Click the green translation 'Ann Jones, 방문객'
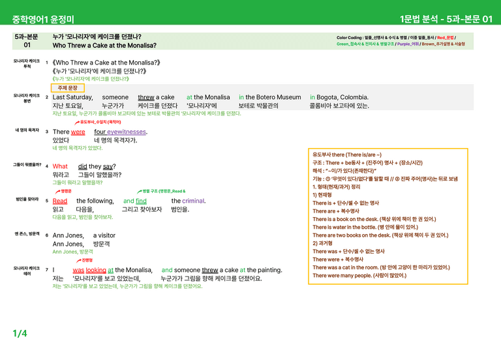Viewport: 501px width, 354px height. pos(72,252)
